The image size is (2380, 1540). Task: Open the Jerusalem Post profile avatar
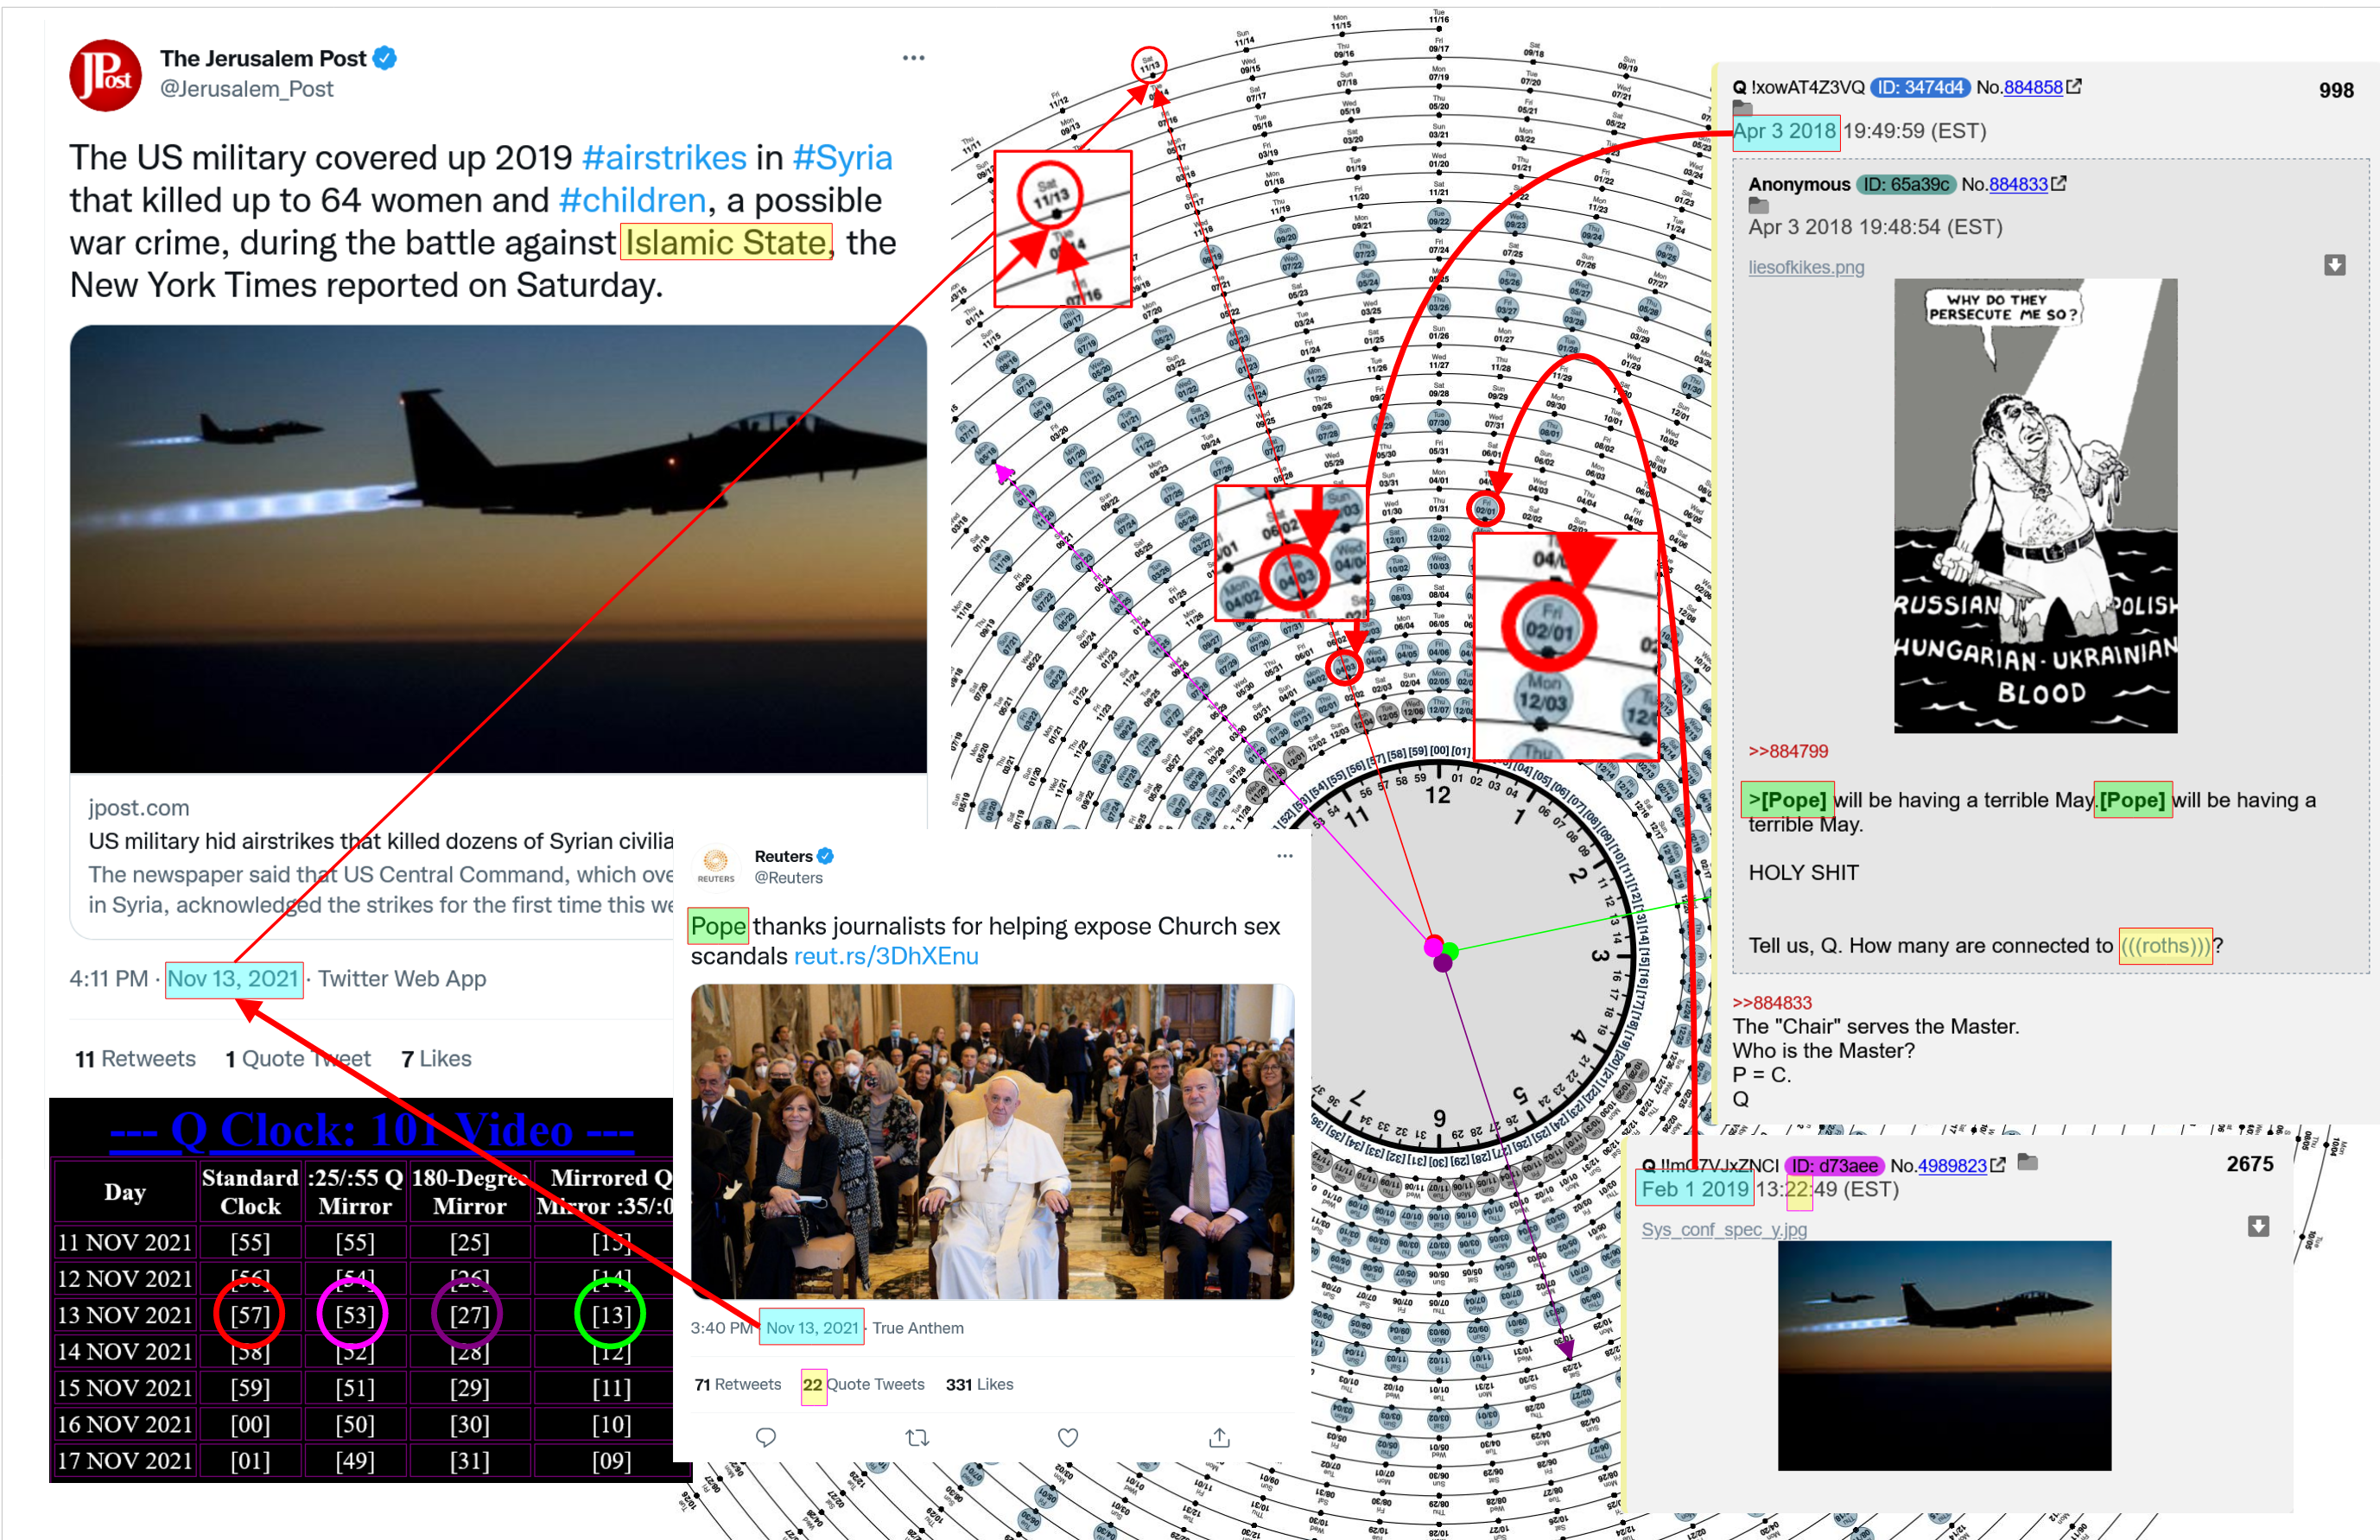point(105,75)
